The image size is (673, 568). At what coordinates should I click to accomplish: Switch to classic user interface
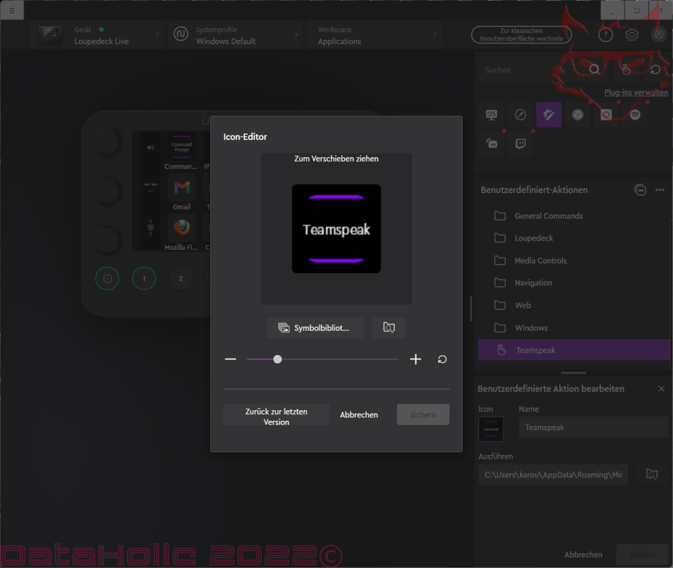click(x=521, y=35)
